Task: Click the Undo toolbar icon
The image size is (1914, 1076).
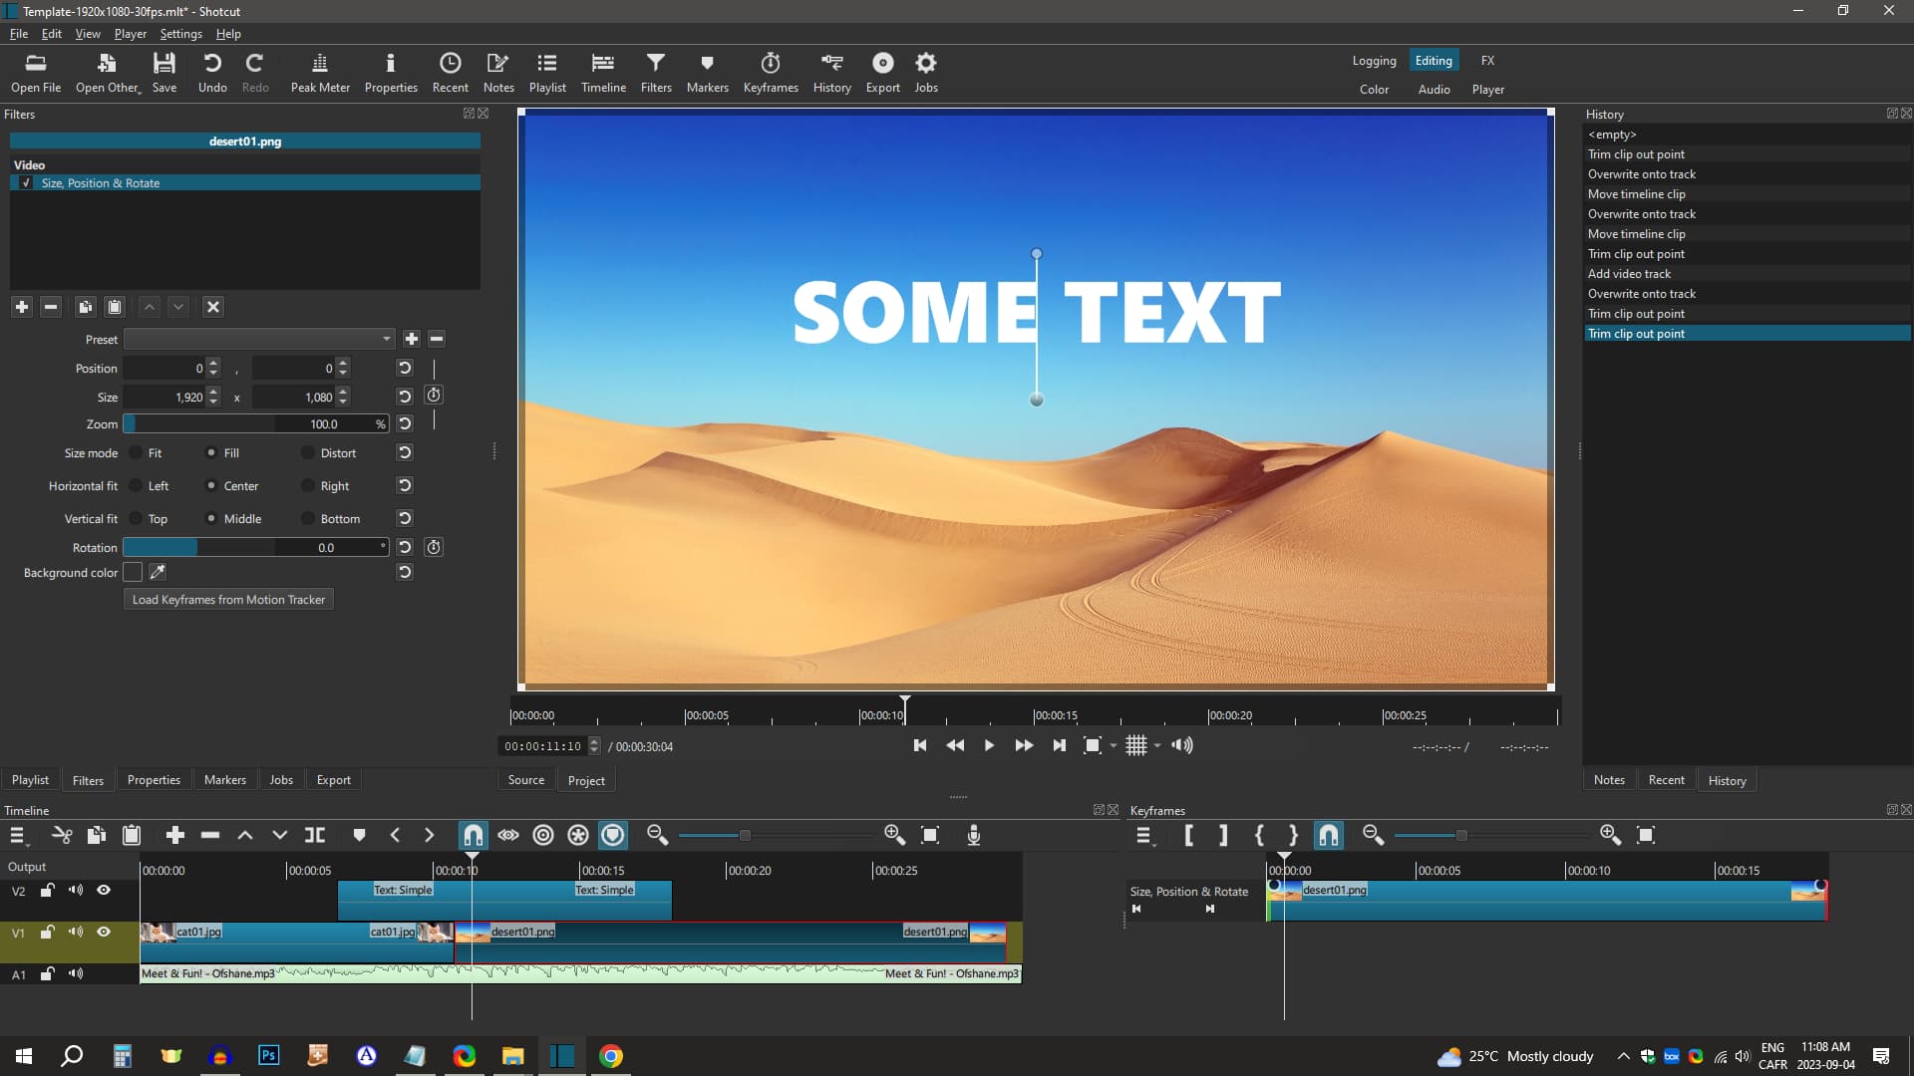Action: [212, 73]
